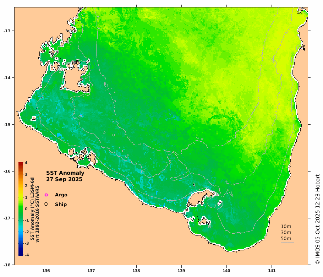
Task: Select the '27 Sep 2025' date text
Action: (64, 179)
